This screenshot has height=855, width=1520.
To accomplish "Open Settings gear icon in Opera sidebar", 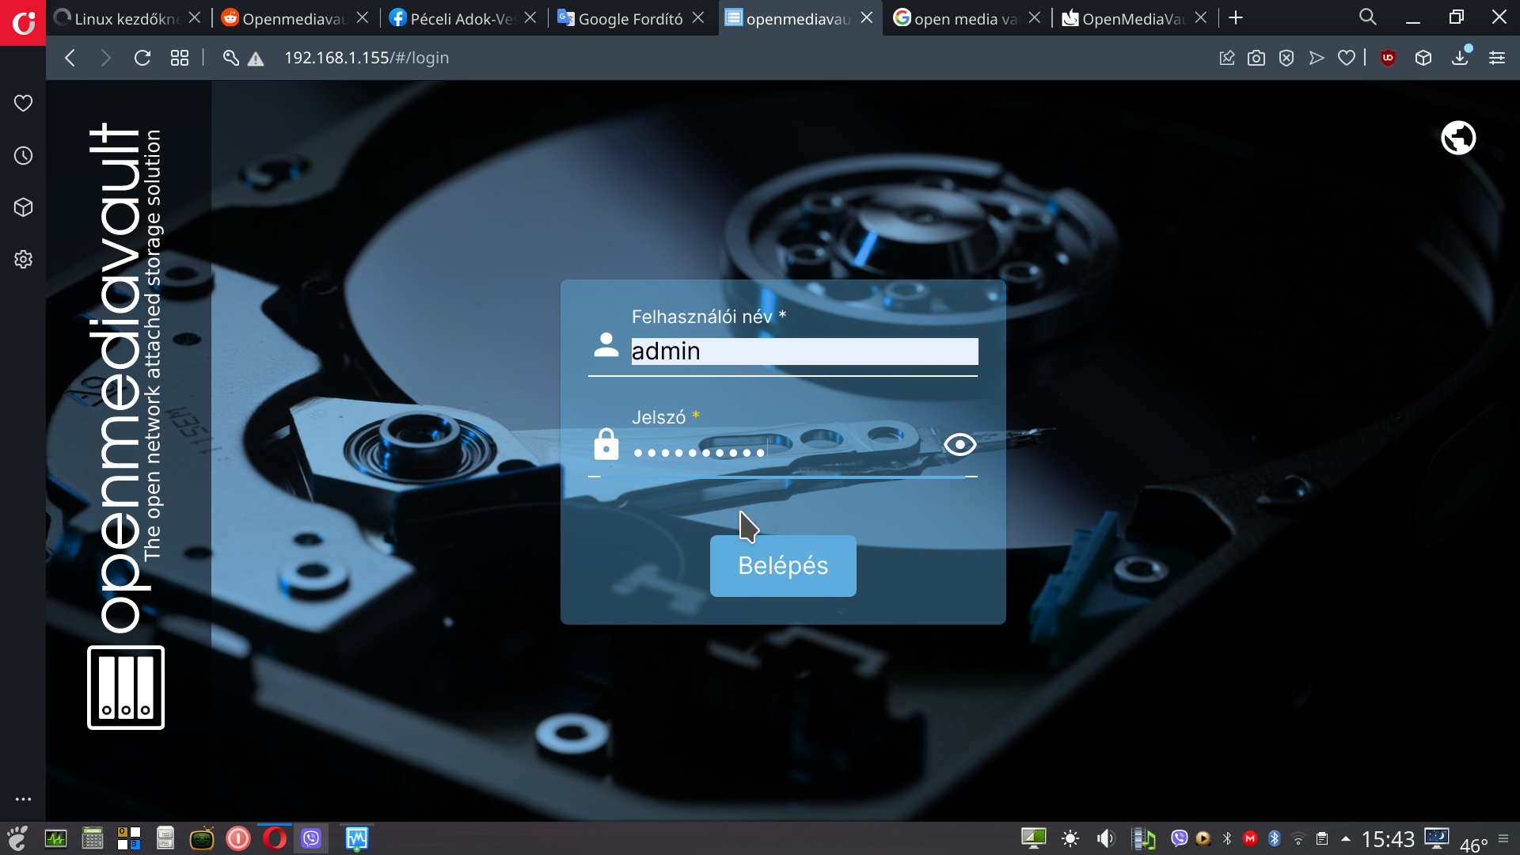I will pyautogui.click(x=23, y=259).
